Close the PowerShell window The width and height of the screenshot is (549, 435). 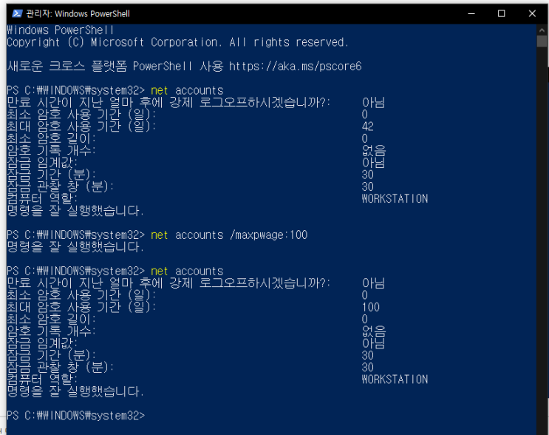point(533,13)
